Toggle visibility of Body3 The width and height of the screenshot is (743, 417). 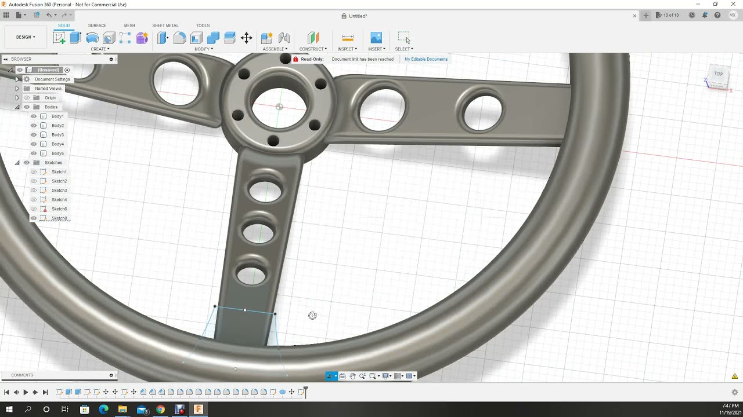pyautogui.click(x=34, y=135)
